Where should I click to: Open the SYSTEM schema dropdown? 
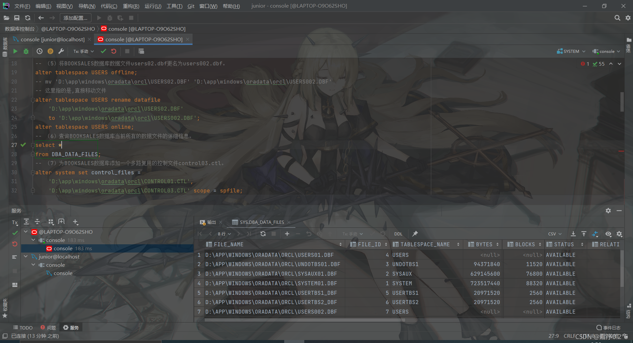tap(571, 51)
